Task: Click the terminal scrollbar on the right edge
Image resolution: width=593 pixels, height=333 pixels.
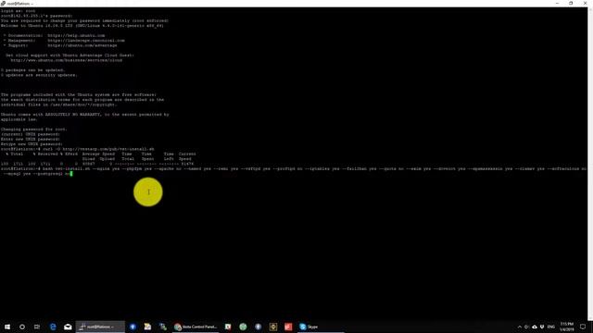Action: [590, 163]
